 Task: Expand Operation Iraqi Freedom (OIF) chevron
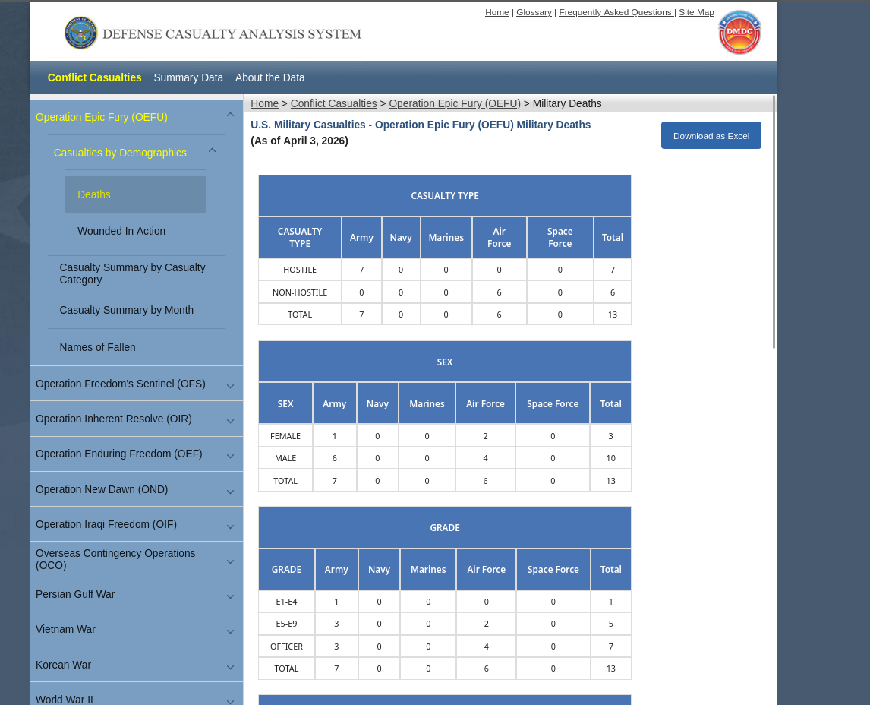(x=230, y=526)
